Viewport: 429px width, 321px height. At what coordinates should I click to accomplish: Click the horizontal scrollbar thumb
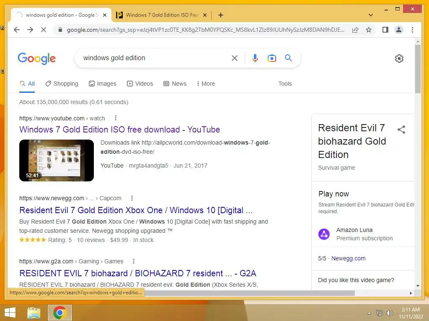pyautogui.click(x=250, y=293)
